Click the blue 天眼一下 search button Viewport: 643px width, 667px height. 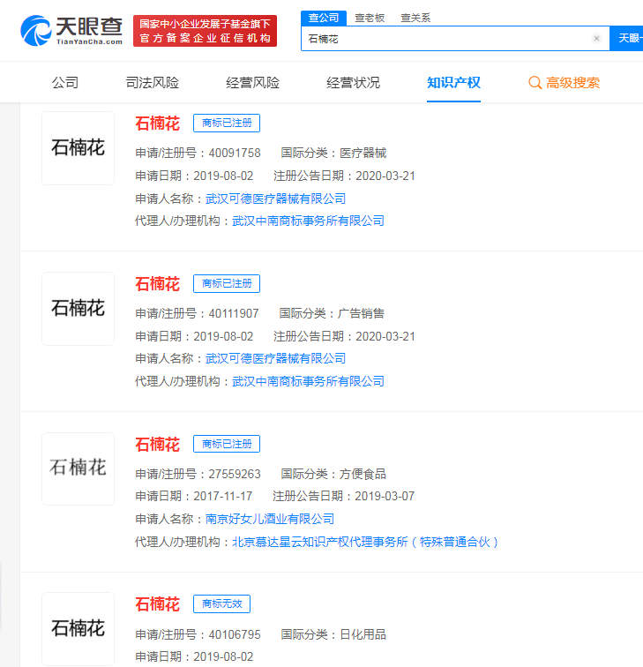[x=627, y=38]
